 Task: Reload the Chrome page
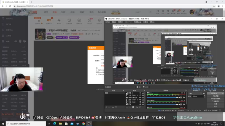pyautogui.click(x=10, y=6)
